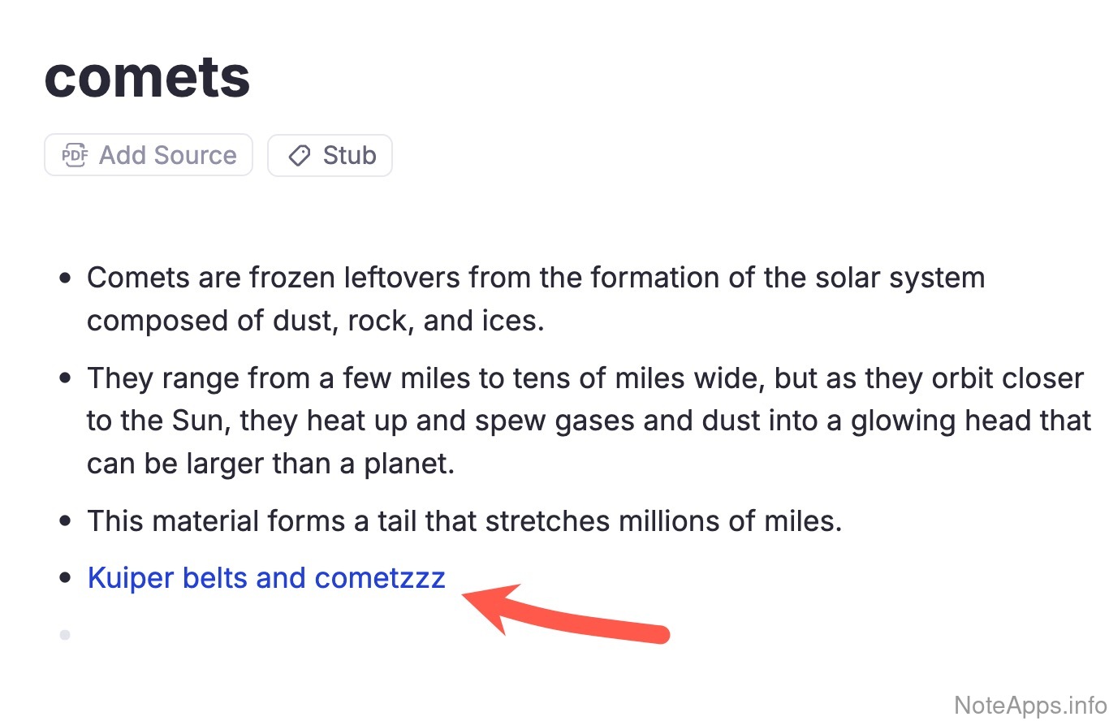
Task: Click the page title "comets"
Action: 147,76
